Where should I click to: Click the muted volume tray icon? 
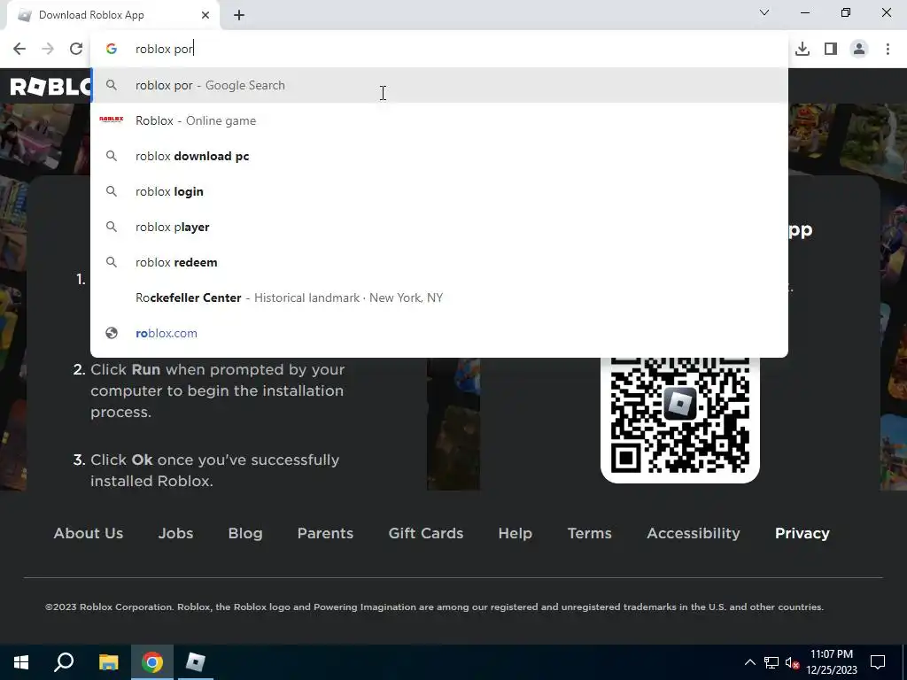tap(793, 662)
